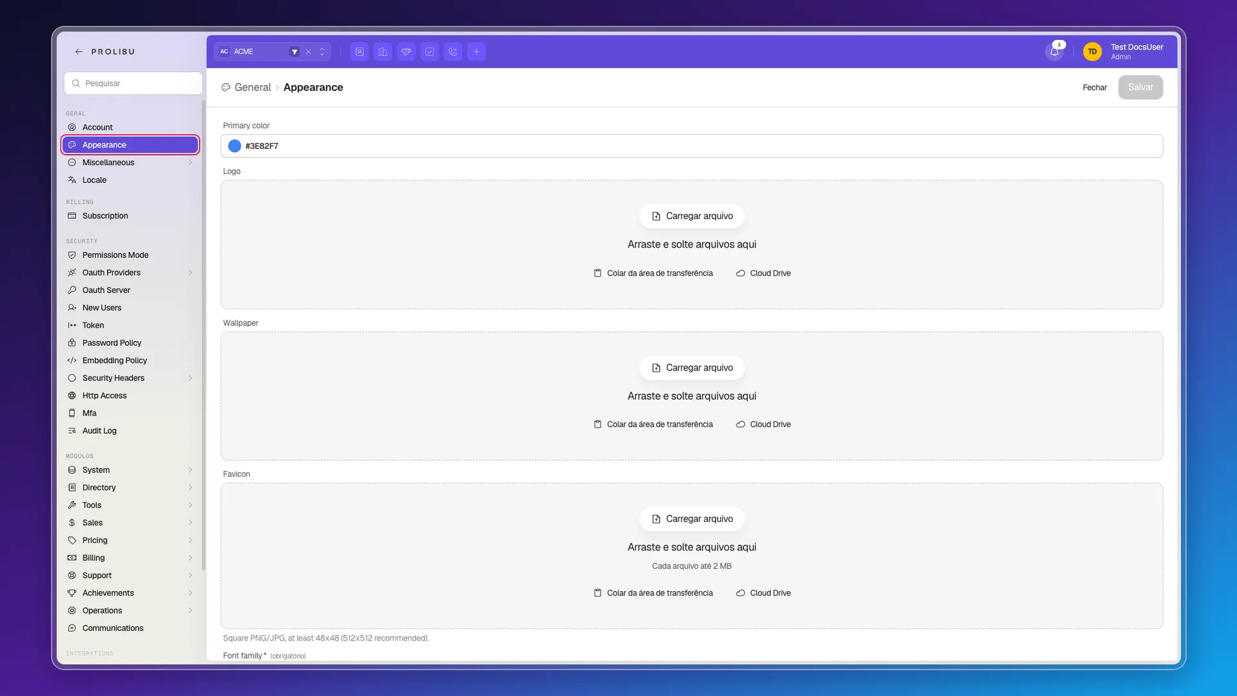This screenshot has height=696, width=1237.
Task: Open the Audit Log item
Action: [130, 430]
